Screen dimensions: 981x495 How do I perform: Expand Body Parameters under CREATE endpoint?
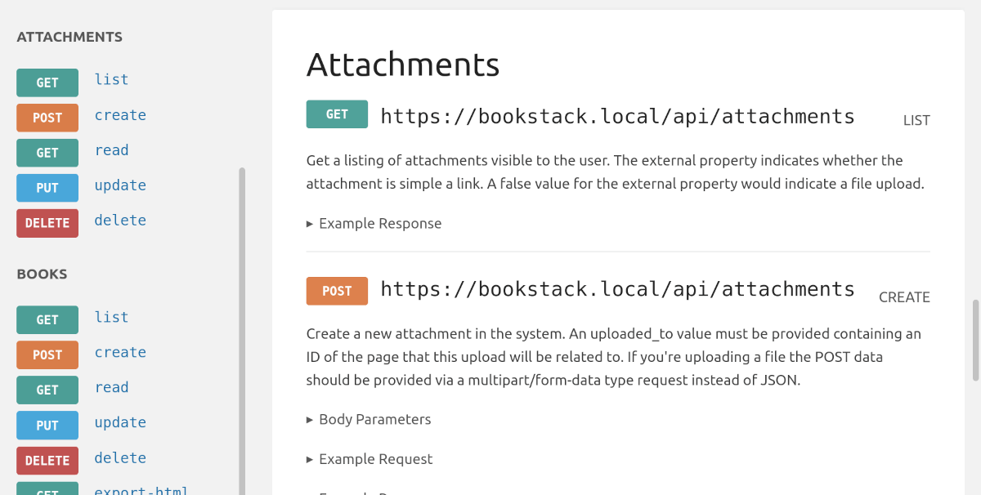tap(369, 420)
